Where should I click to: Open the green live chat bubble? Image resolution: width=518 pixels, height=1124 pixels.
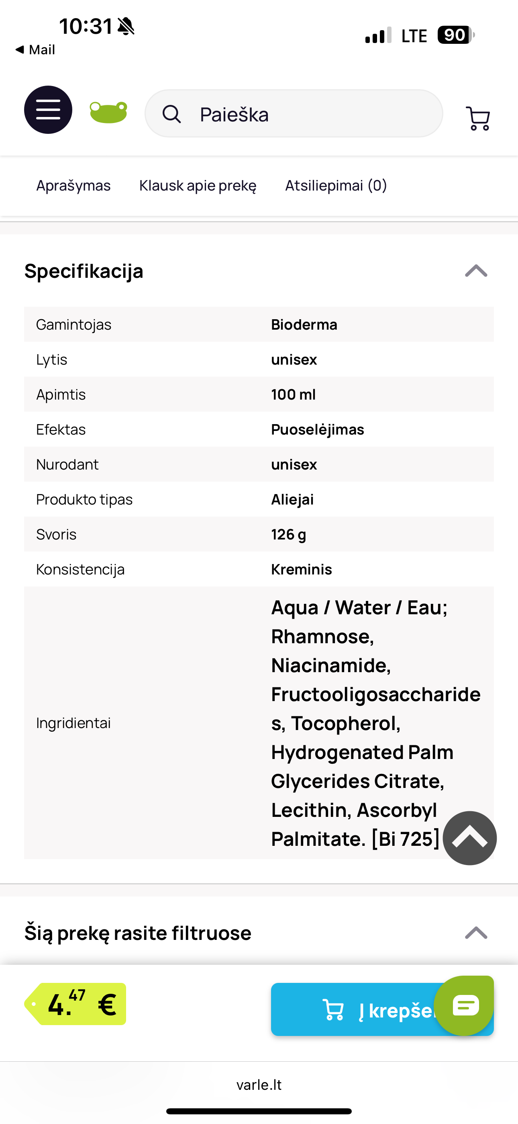click(x=465, y=1005)
